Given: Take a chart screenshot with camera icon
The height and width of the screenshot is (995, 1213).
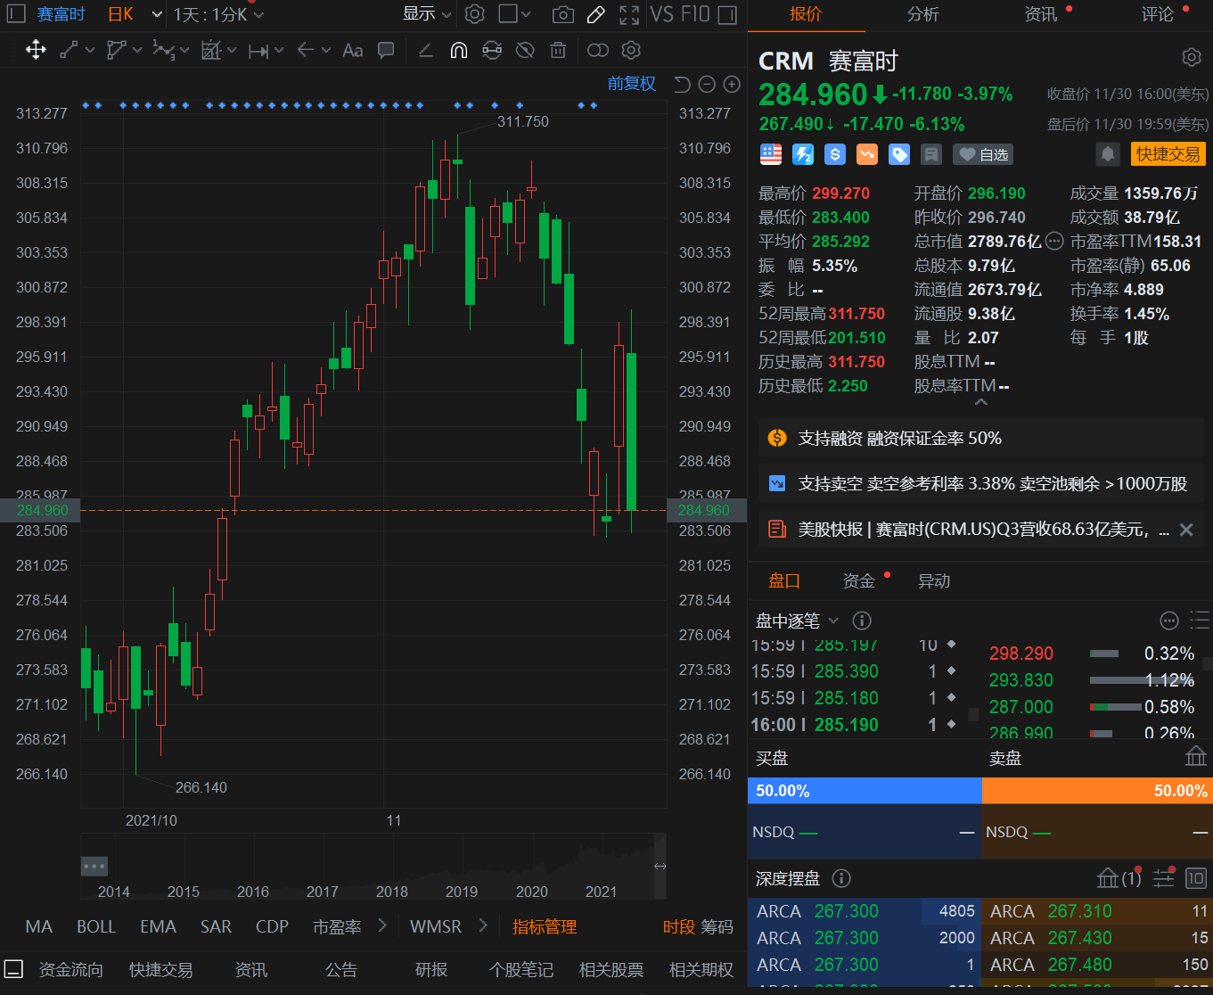Looking at the screenshot, I should pyautogui.click(x=562, y=14).
